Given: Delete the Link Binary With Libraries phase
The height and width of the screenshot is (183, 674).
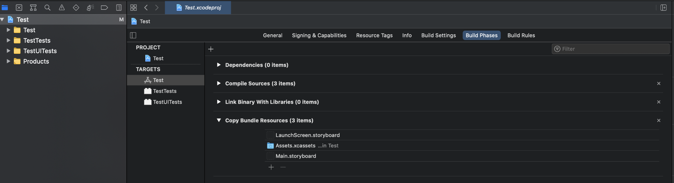Looking at the screenshot, I should coord(658,102).
